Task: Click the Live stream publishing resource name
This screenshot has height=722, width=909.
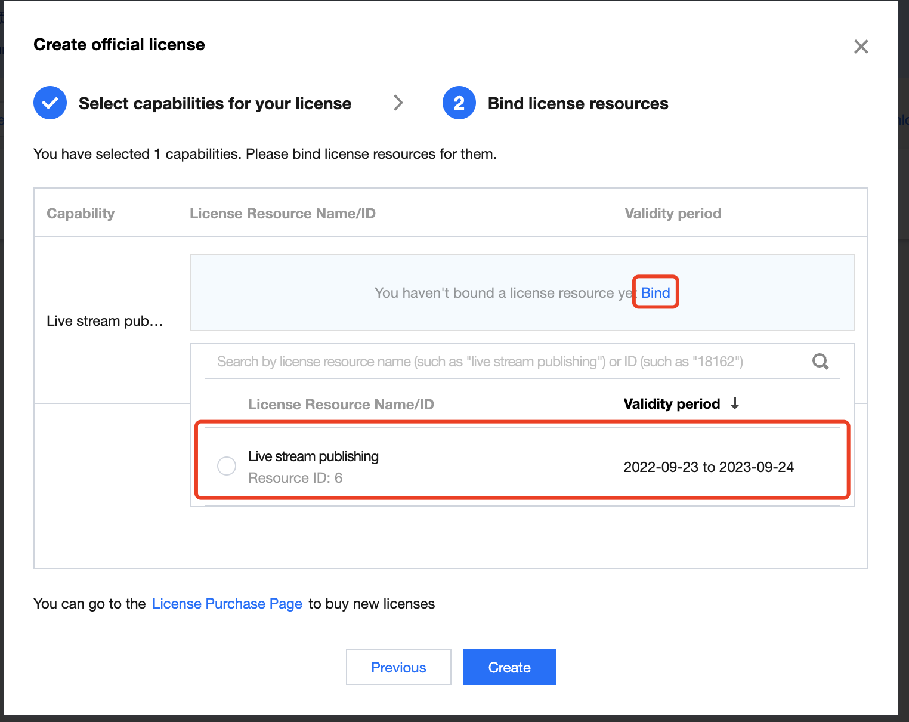Action: tap(313, 456)
